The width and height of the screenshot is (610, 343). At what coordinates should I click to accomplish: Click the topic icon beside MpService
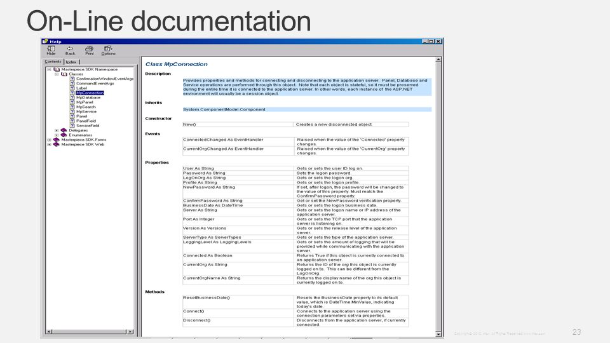pyautogui.click(x=72, y=111)
